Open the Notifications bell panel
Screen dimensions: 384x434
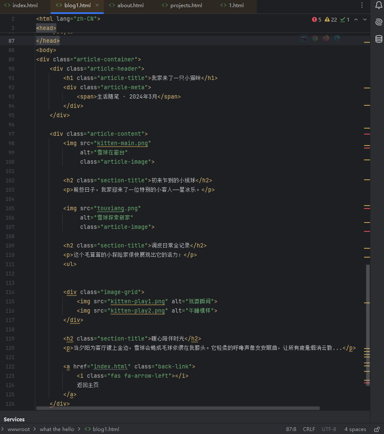coord(378,5)
